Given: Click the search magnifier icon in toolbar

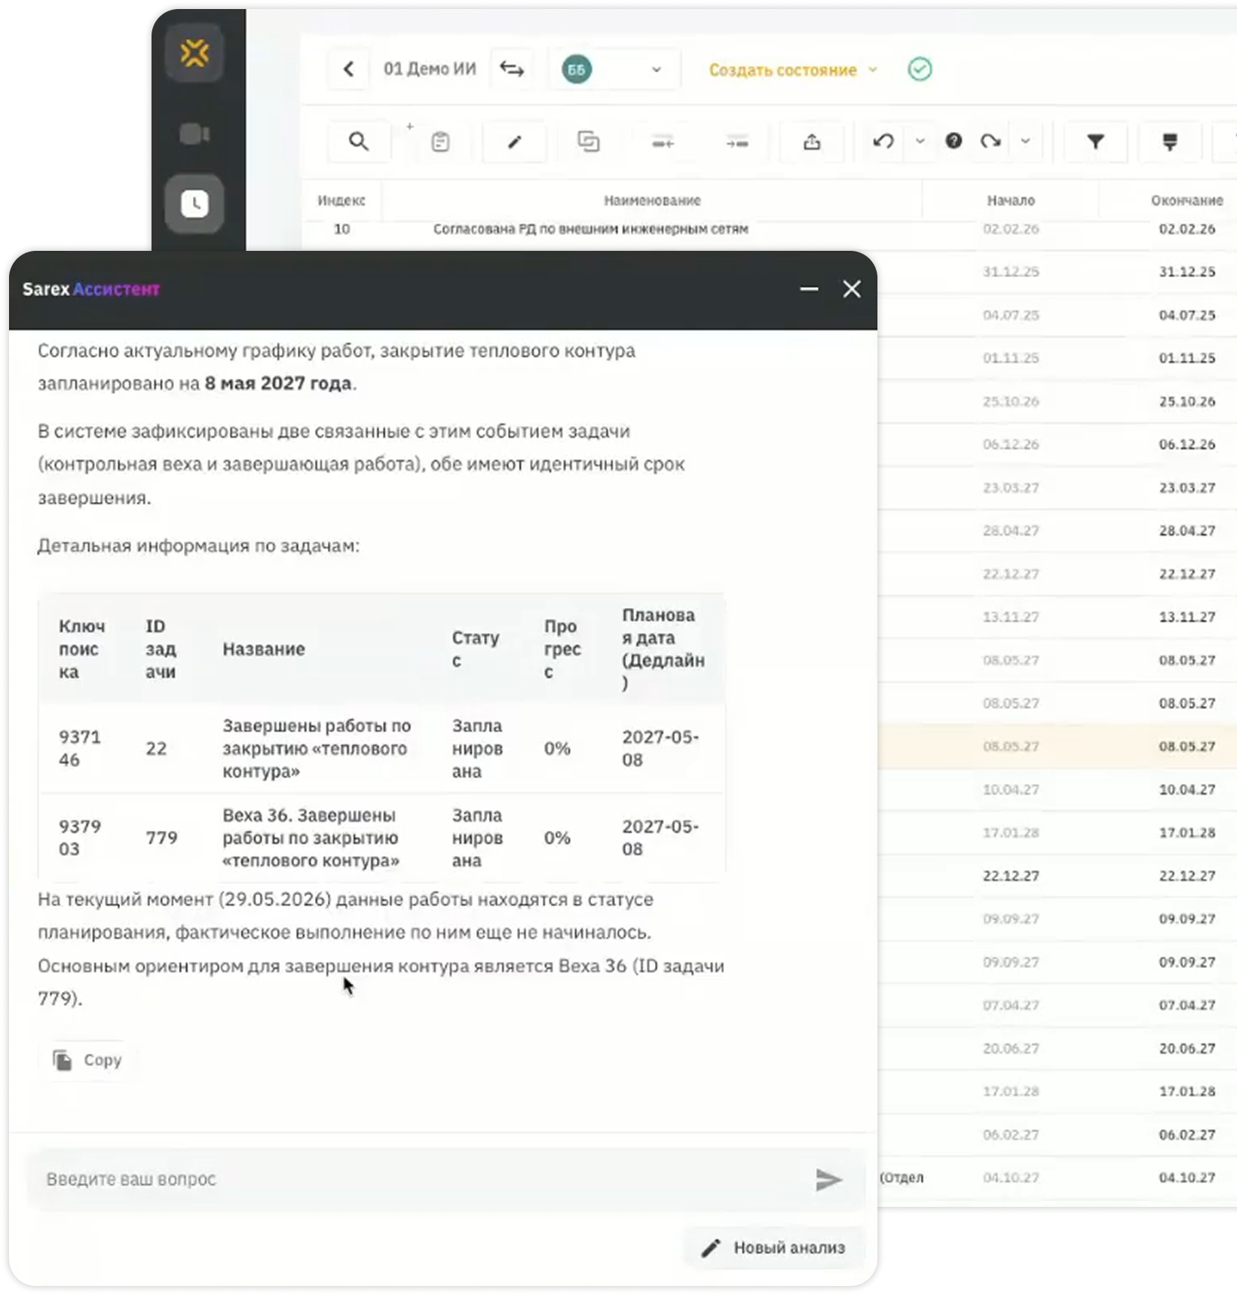Looking at the screenshot, I should click(x=359, y=141).
